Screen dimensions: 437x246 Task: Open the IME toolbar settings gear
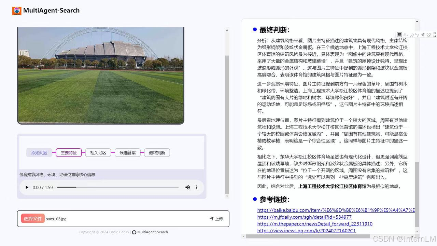click(428, 35)
